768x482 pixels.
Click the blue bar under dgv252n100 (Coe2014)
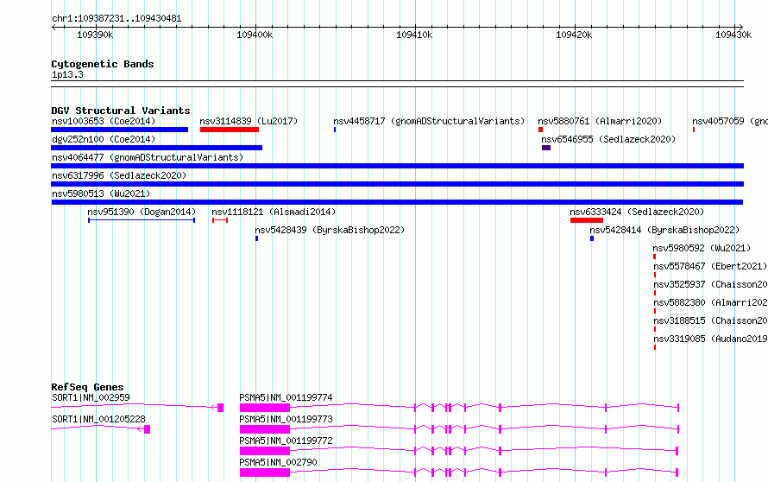pyautogui.click(x=157, y=148)
